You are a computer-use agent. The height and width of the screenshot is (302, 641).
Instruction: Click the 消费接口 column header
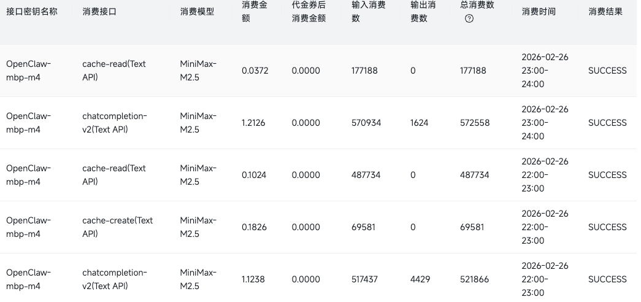pyautogui.click(x=99, y=12)
